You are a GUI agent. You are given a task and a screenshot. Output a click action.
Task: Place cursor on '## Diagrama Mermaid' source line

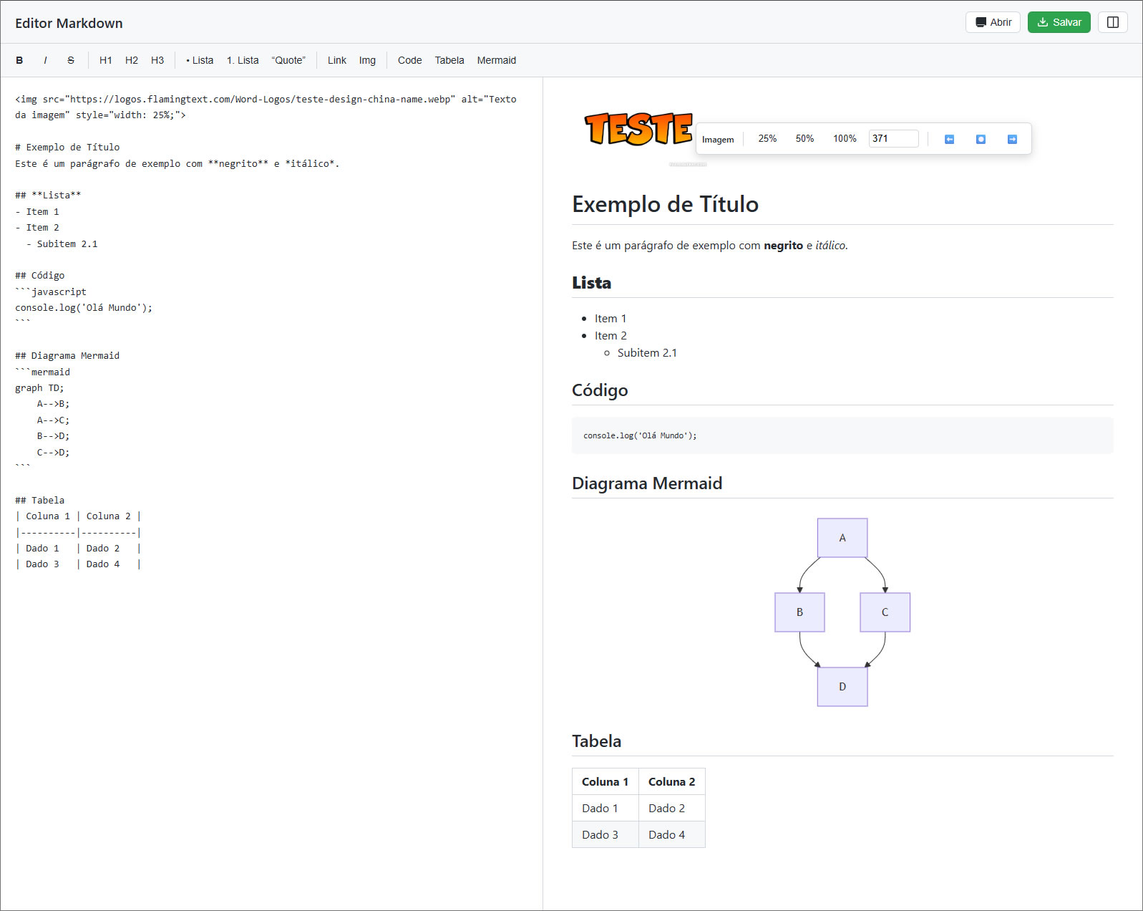coord(67,356)
